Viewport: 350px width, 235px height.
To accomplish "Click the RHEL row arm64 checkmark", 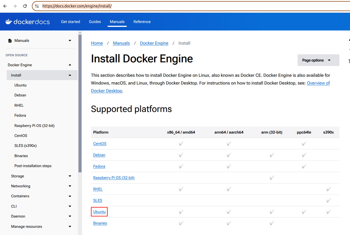I will (x=229, y=189).
